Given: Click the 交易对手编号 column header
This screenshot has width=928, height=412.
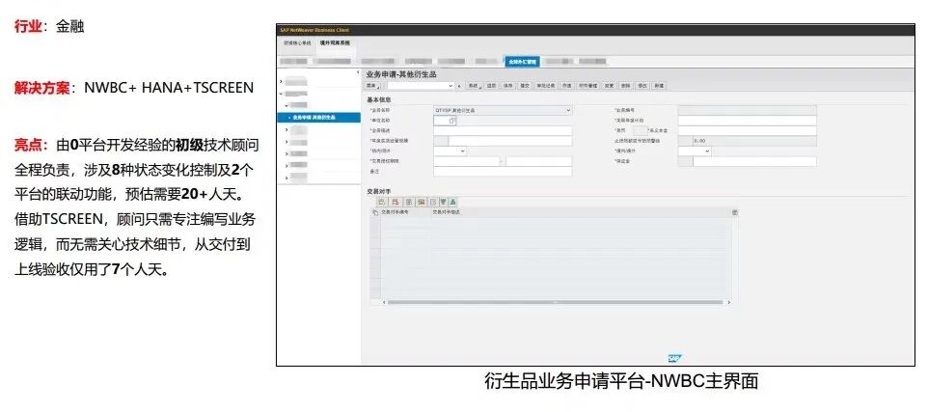Looking at the screenshot, I should coord(396,212).
